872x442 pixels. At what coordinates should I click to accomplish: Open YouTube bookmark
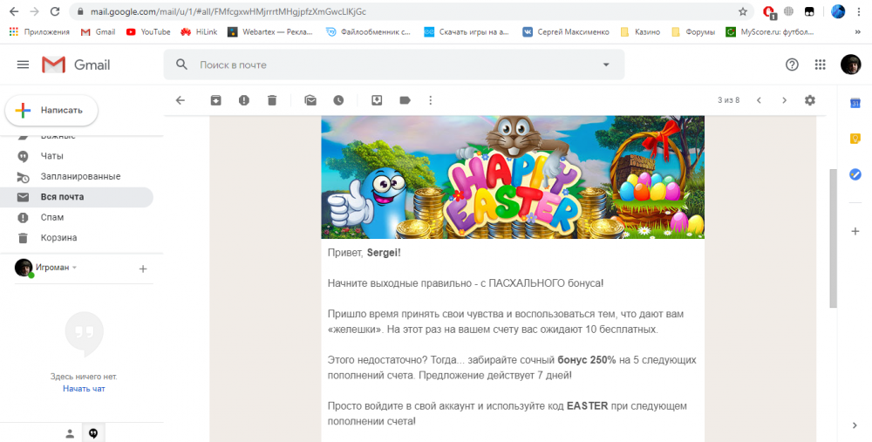coord(148,32)
